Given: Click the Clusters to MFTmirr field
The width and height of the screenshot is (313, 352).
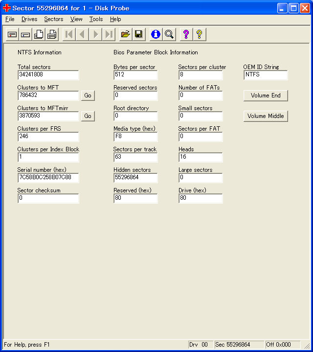Looking at the screenshot, I should pyautogui.click(x=48, y=116).
